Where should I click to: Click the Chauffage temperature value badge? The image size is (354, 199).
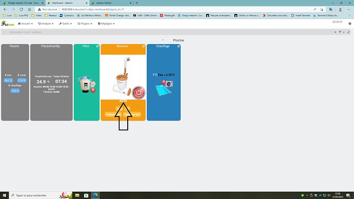click(15, 91)
